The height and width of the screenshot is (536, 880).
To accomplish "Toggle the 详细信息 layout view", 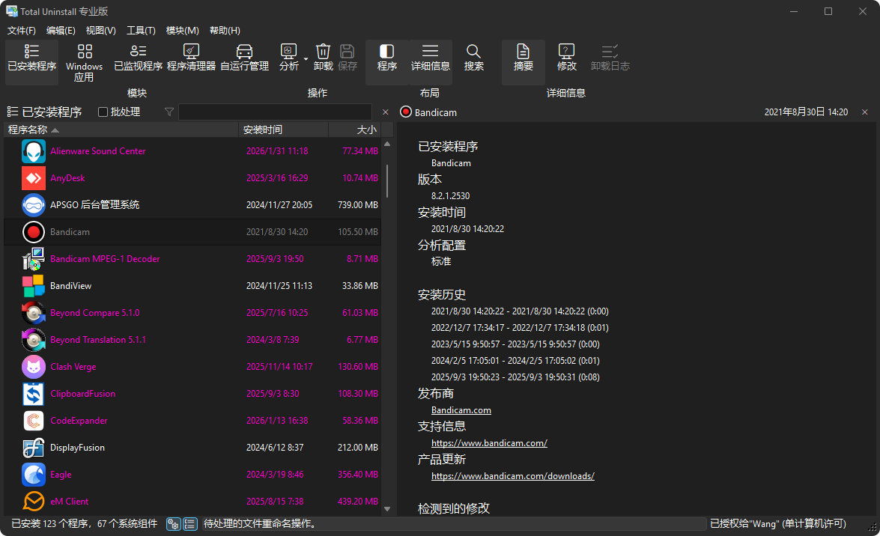I will (x=430, y=60).
